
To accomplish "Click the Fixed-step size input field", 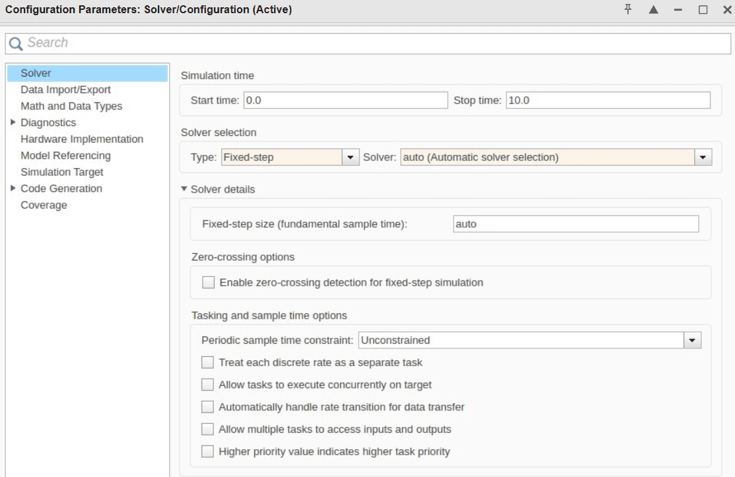I will (x=575, y=224).
